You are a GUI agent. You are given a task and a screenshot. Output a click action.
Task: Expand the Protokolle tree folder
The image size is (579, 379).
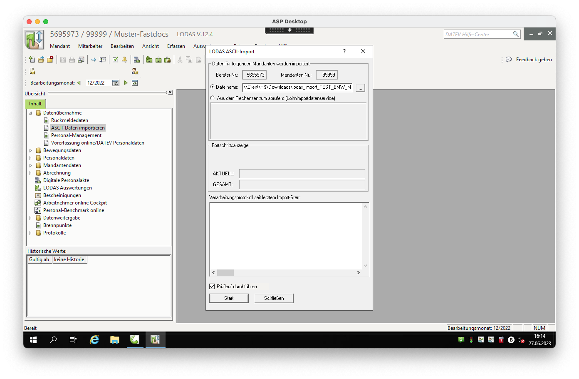pyautogui.click(x=30, y=233)
